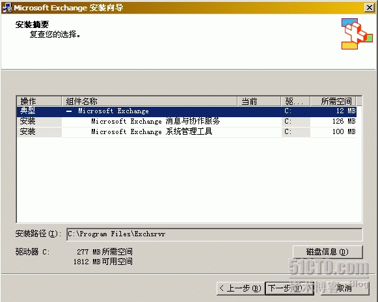
Task: Click the 组件名称 column header
Action: (150, 101)
